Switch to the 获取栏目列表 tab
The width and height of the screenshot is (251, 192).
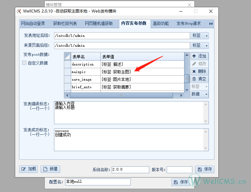point(65,24)
